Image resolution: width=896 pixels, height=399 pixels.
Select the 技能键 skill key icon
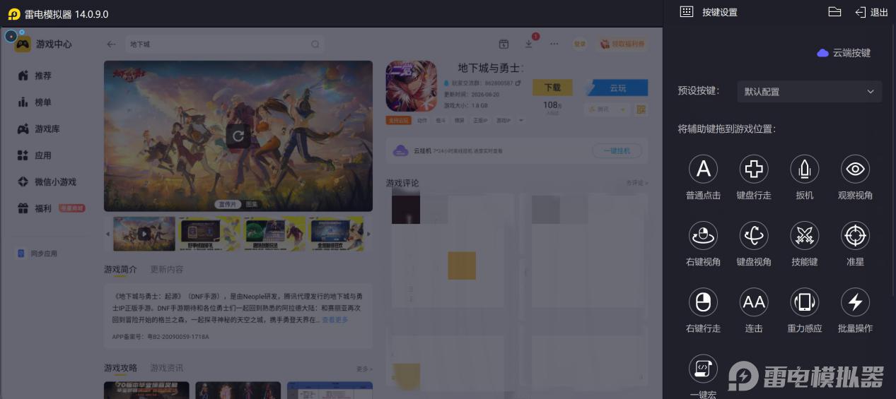(x=805, y=235)
